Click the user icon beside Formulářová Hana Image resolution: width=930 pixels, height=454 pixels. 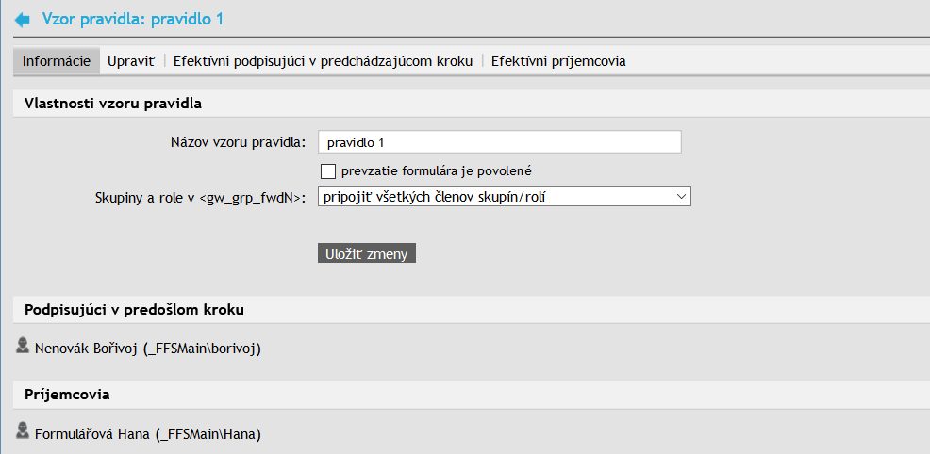click(x=24, y=432)
